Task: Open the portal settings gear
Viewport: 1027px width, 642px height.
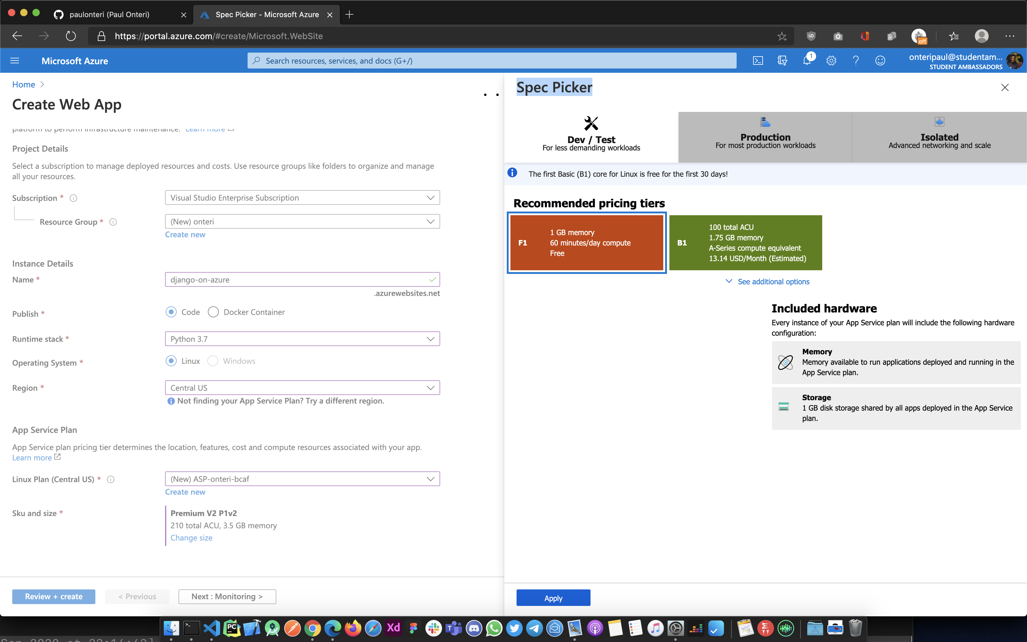Action: [x=831, y=60]
